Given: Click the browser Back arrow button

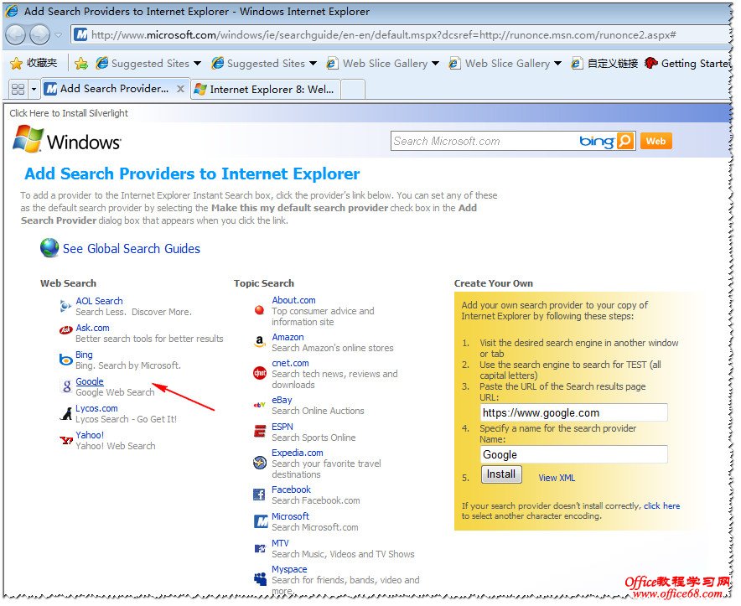Looking at the screenshot, I should click(16, 34).
